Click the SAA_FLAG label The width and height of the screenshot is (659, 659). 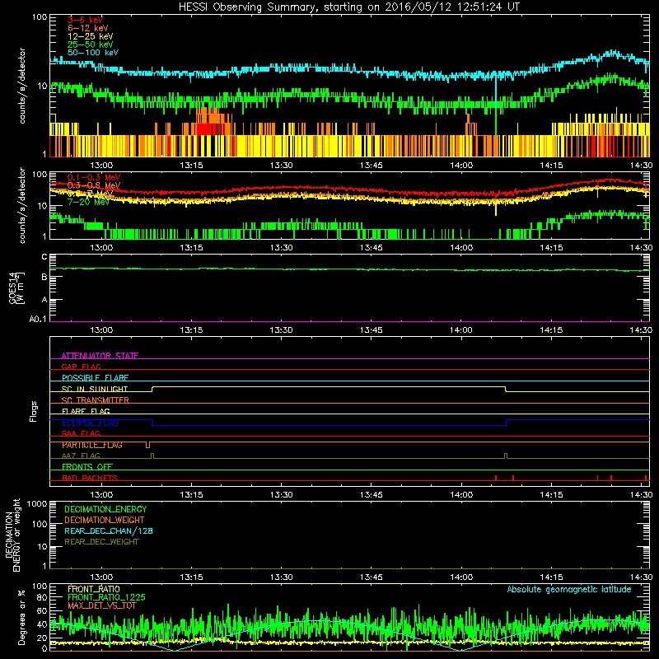click(81, 433)
